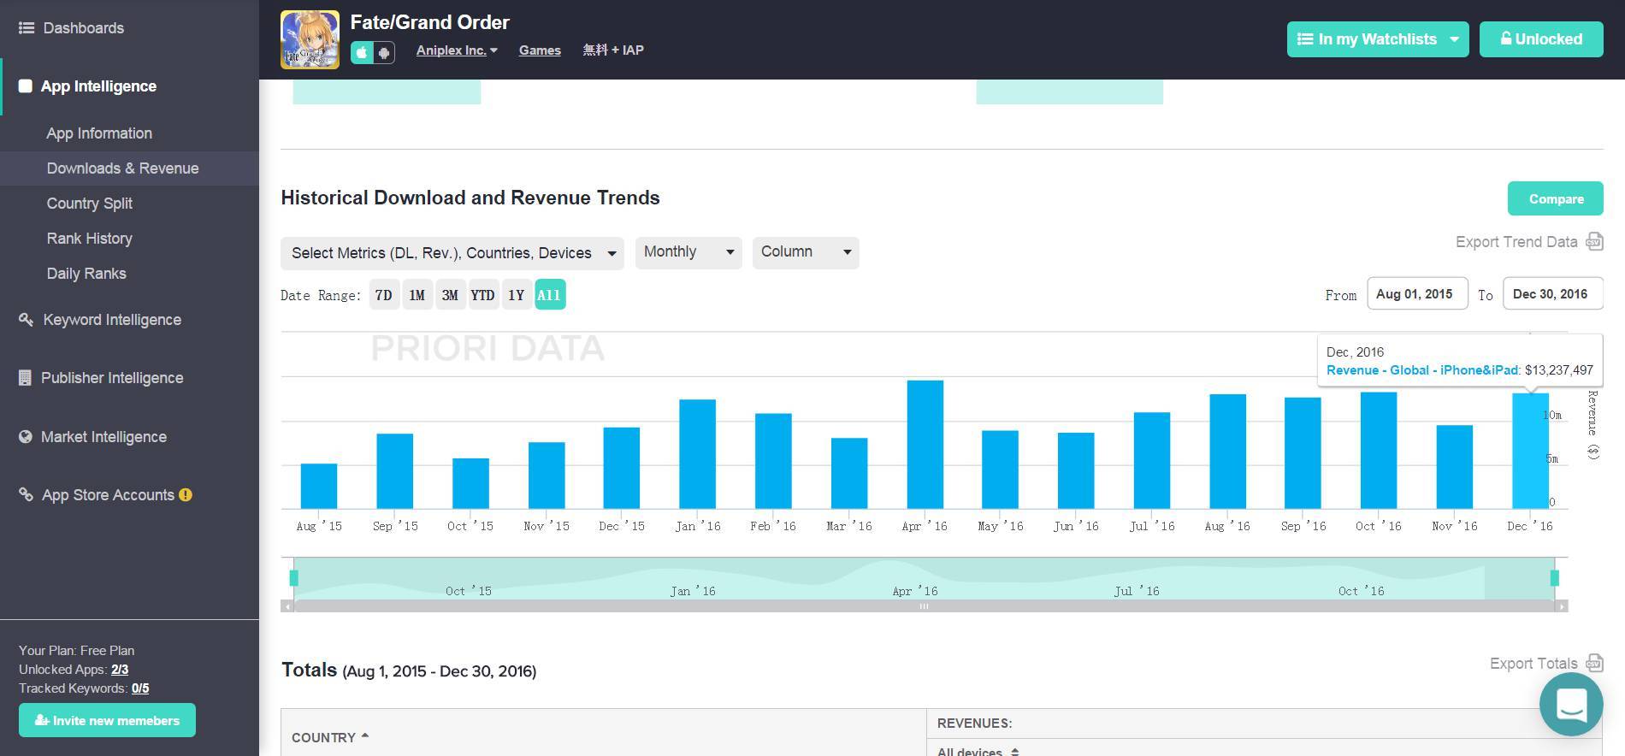Expand the Select Metrics, Countries, Devices dropdown
1625x756 pixels.
pyautogui.click(x=452, y=253)
